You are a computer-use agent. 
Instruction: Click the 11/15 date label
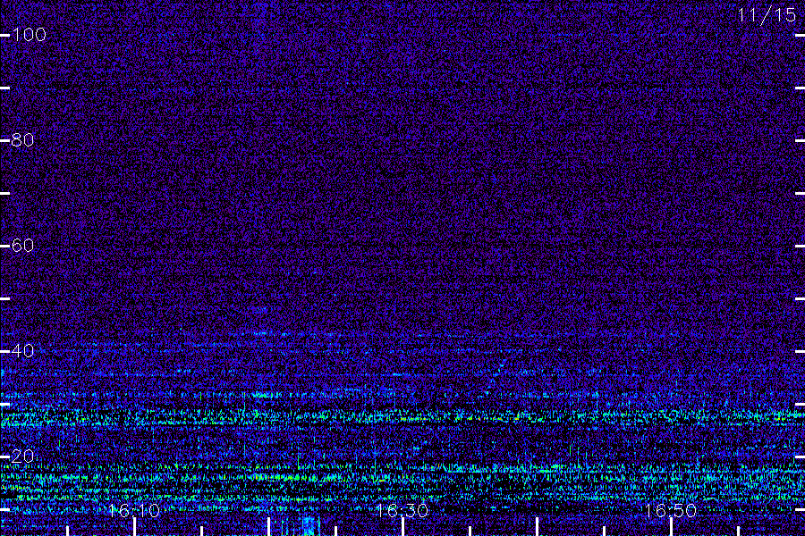point(766,15)
